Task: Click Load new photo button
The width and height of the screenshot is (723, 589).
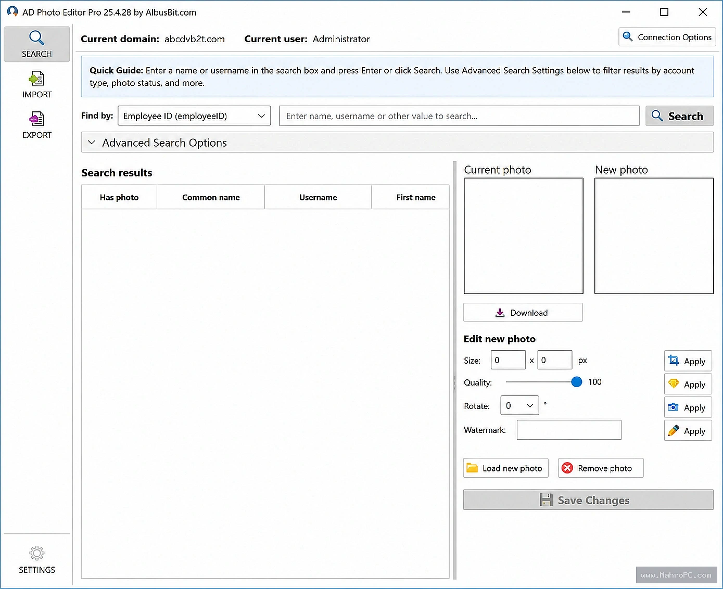Action: [505, 468]
